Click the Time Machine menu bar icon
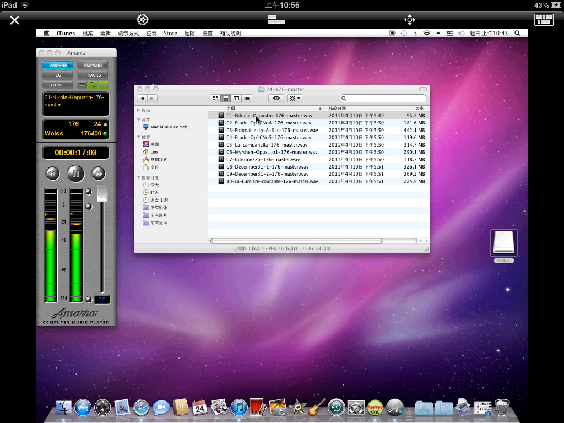The image size is (564, 423). [x=404, y=33]
